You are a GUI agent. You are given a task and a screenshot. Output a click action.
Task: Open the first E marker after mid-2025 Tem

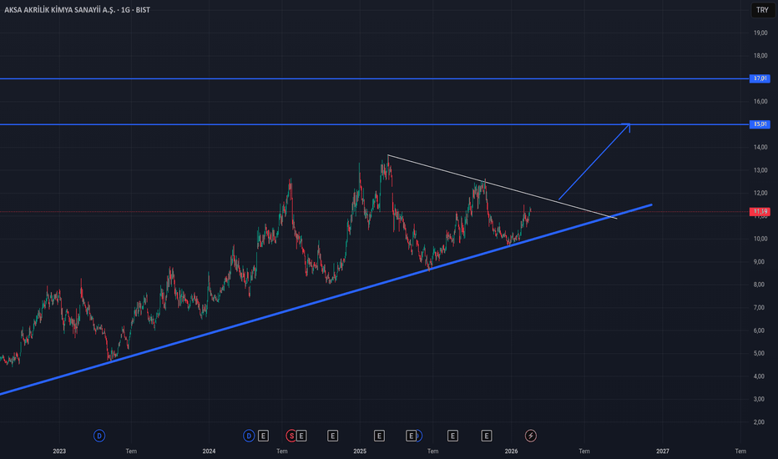tap(452, 436)
